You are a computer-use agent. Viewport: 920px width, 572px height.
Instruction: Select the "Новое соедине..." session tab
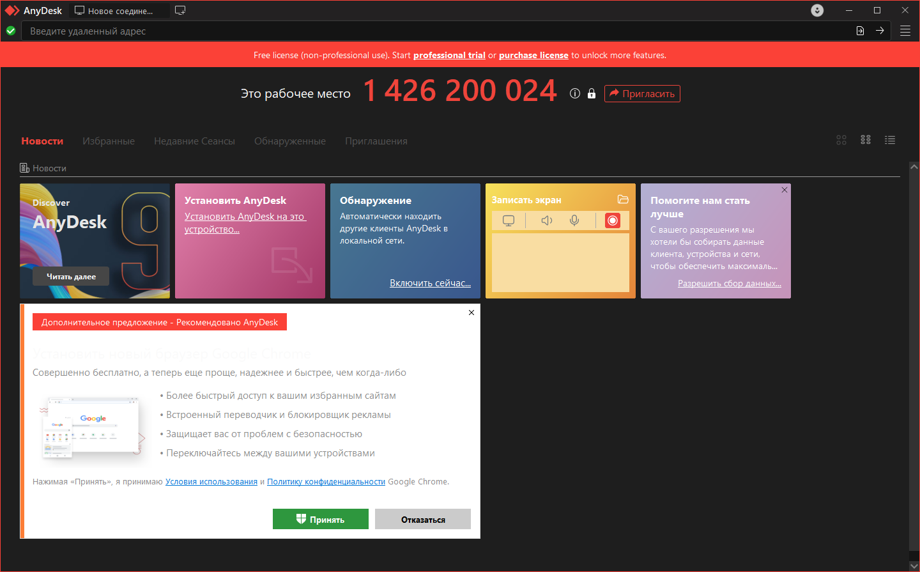click(x=119, y=10)
